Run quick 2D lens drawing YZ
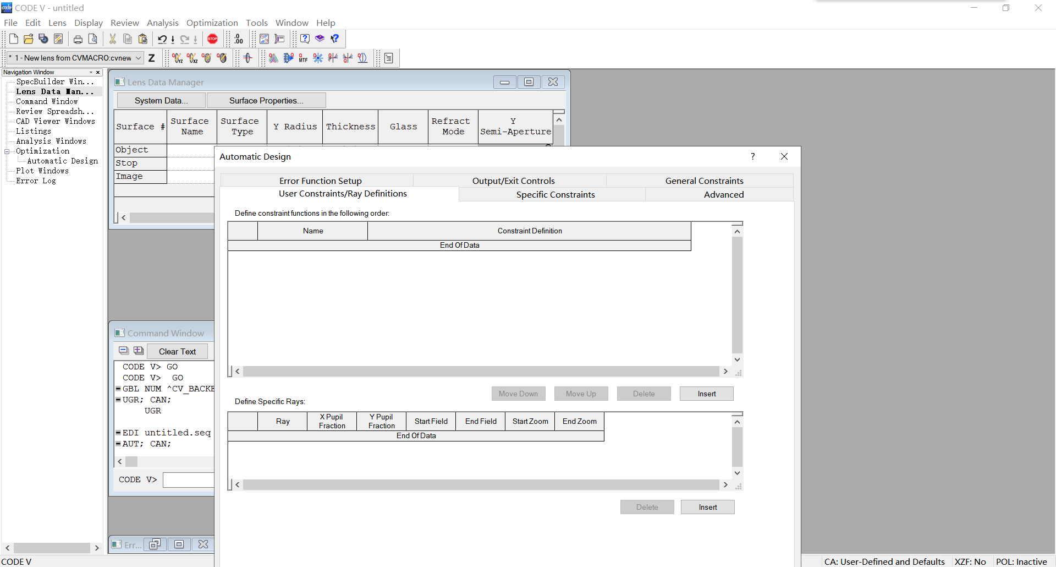Screen dimensions: 1056x567 (177, 58)
